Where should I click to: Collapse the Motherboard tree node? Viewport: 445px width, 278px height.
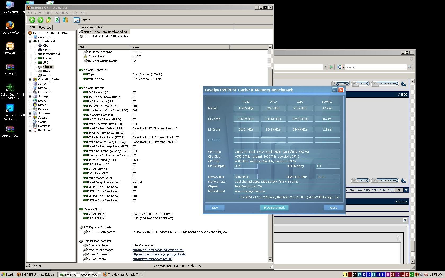pos(30,41)
